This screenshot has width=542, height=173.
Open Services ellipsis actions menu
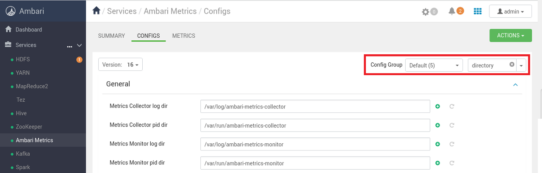[x=69, y=46]
